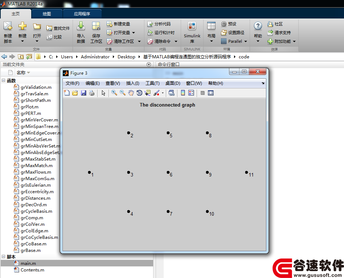The width and height of the screenshot is (344, 278).
Task: Select main.m in the file list
Action: click(x=77, y=264)
